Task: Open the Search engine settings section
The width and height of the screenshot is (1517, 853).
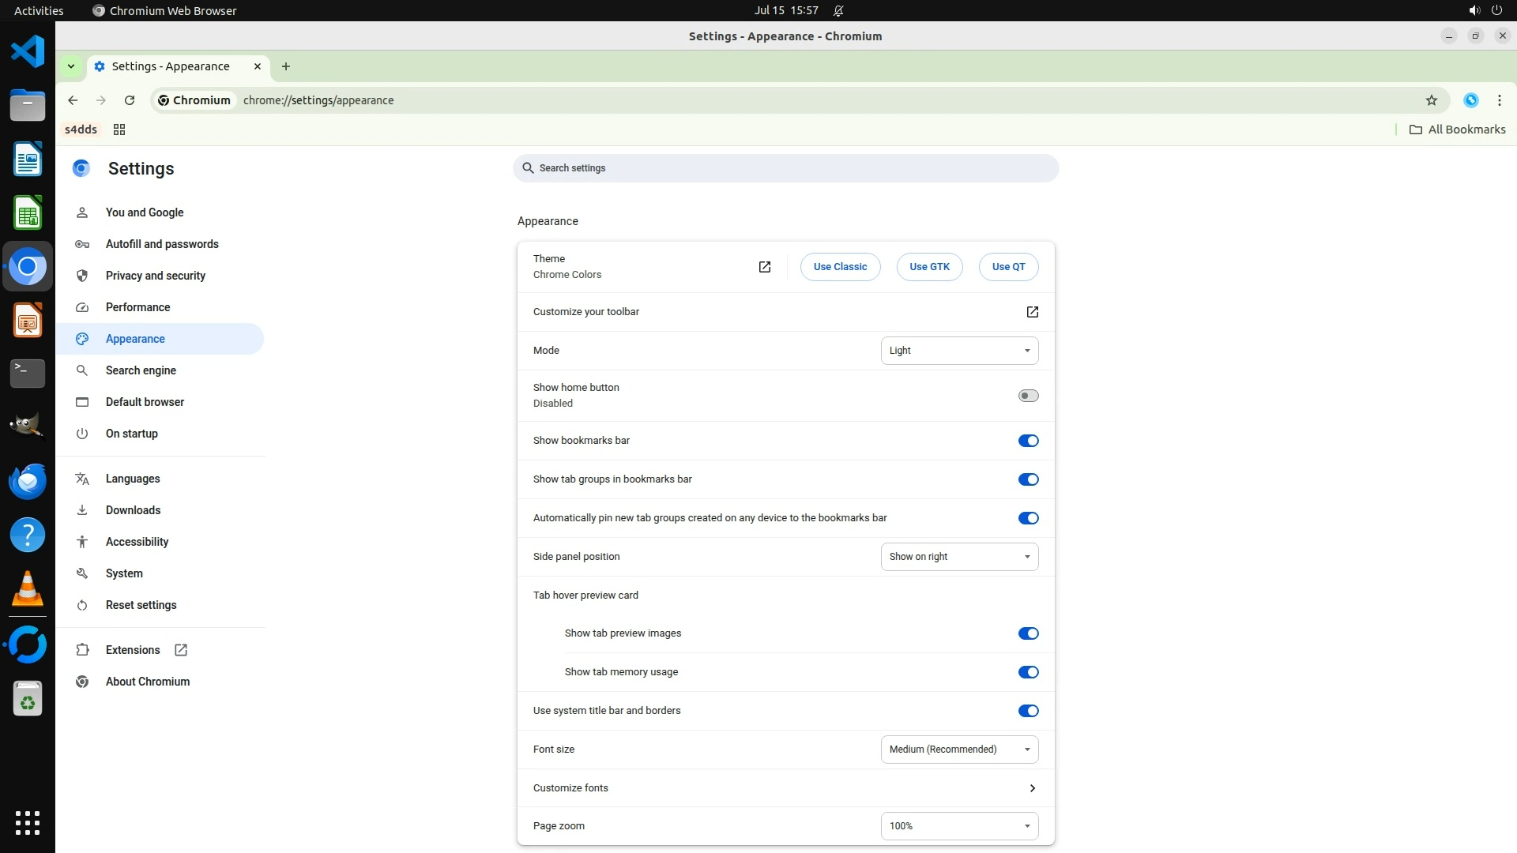Action: (x=141, y=370)
